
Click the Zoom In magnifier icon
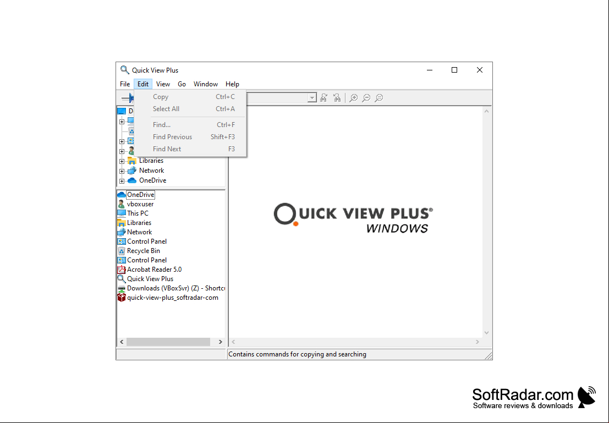pyautogui.click(x=353, y=98)
